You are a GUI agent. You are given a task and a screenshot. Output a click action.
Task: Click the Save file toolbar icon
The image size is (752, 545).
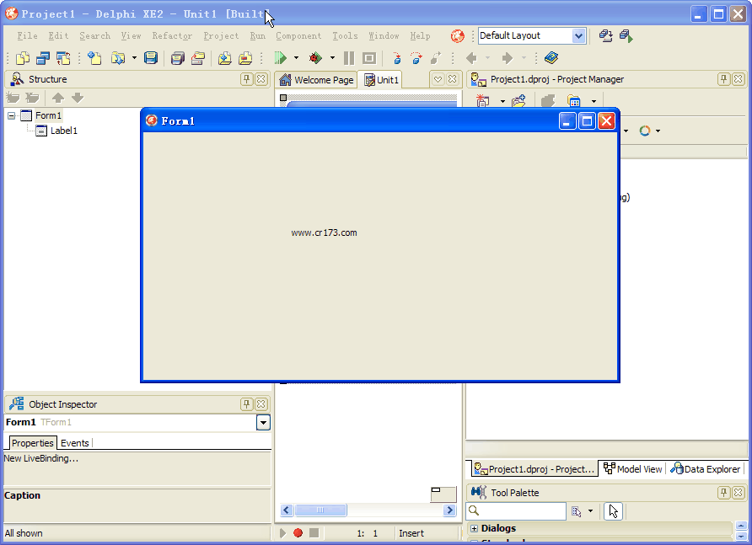[150, 58]
